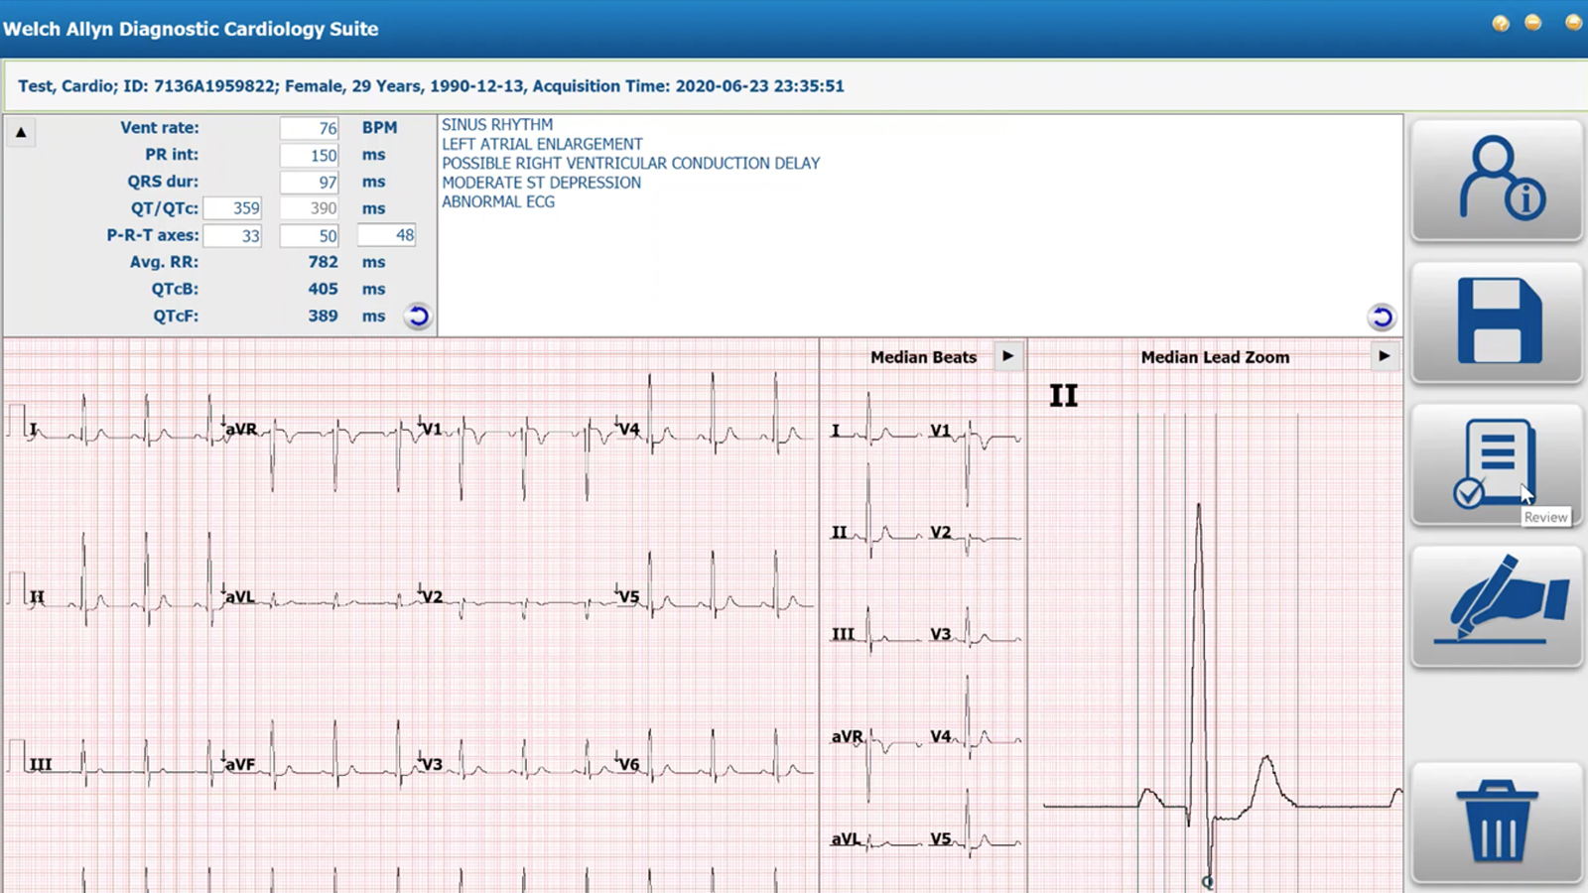Expand the Median Lead Zoom panel arrow
The image size is (1588, 893).
coord(1386,356)
